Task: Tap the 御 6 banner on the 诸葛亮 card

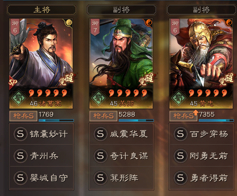Action: coord(15,27)
